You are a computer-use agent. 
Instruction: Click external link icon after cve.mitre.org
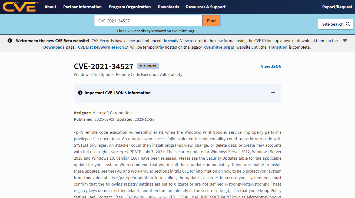pyautogui.click(x=233, y=47)
